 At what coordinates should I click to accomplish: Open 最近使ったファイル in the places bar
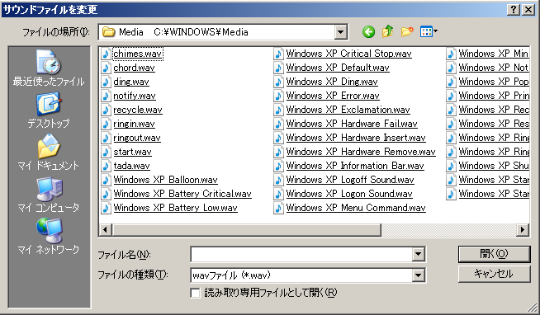[49, 68]
